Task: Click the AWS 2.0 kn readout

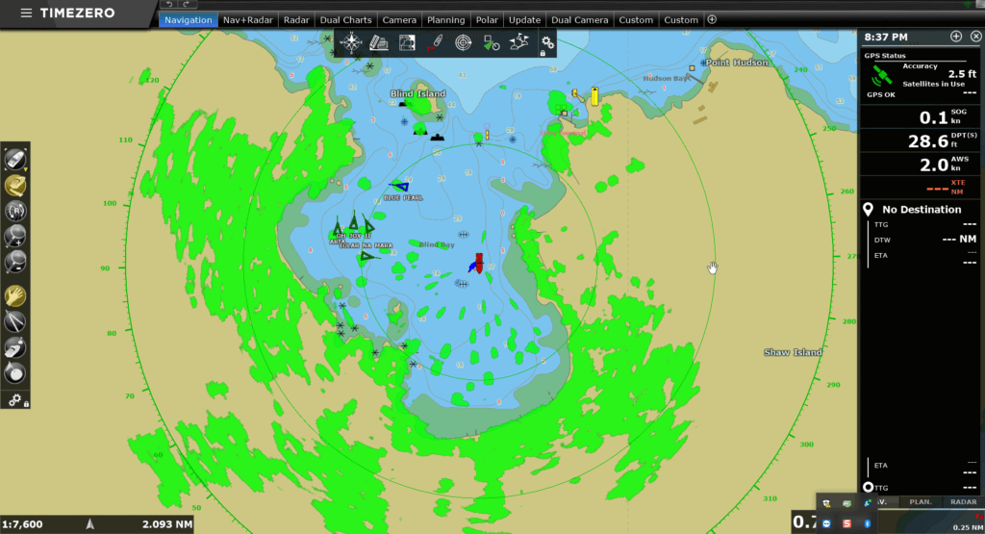Action: (921, 165)
